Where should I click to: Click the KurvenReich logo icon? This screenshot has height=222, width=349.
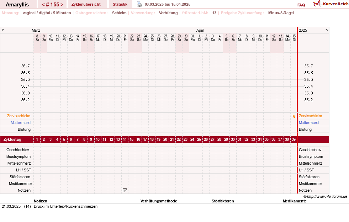pos(317,4)
